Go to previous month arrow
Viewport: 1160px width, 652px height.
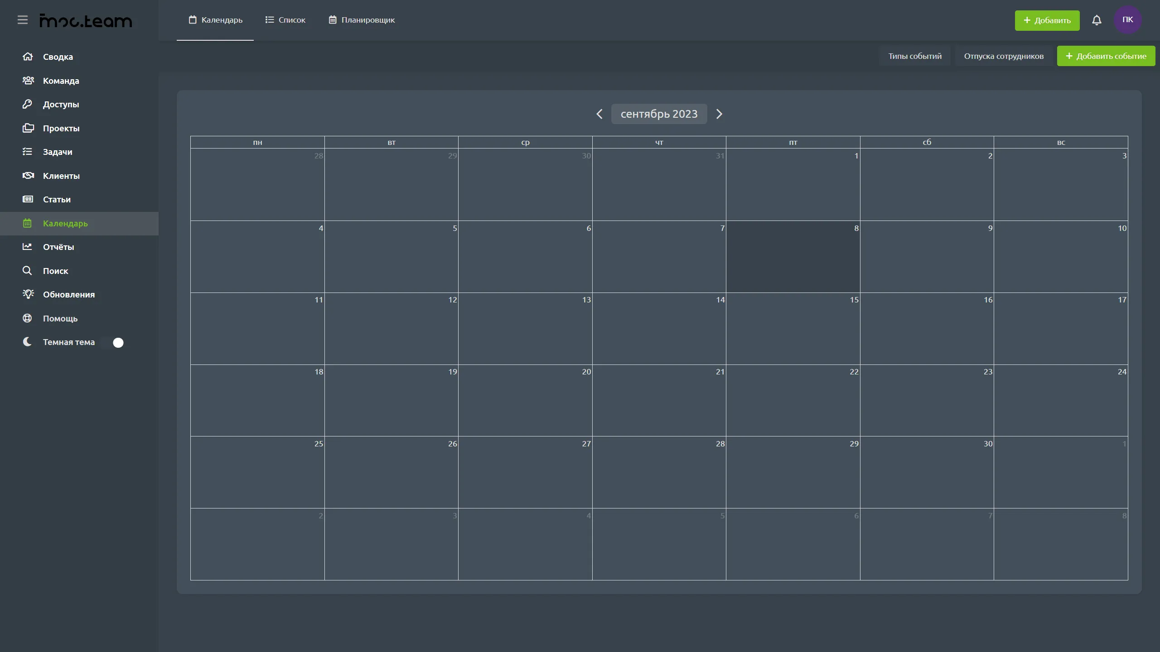pos(599,114)
